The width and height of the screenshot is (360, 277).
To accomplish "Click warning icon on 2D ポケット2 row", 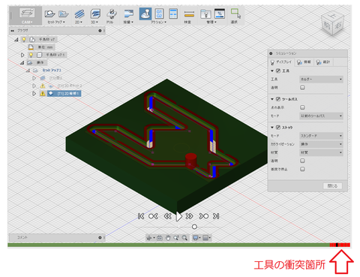I will (43, 86).
